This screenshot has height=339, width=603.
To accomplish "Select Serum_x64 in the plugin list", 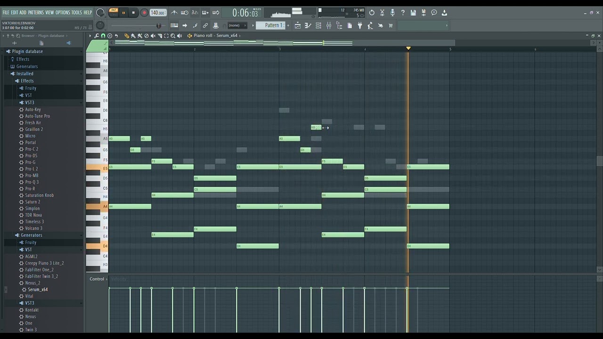I will (38, 290).
